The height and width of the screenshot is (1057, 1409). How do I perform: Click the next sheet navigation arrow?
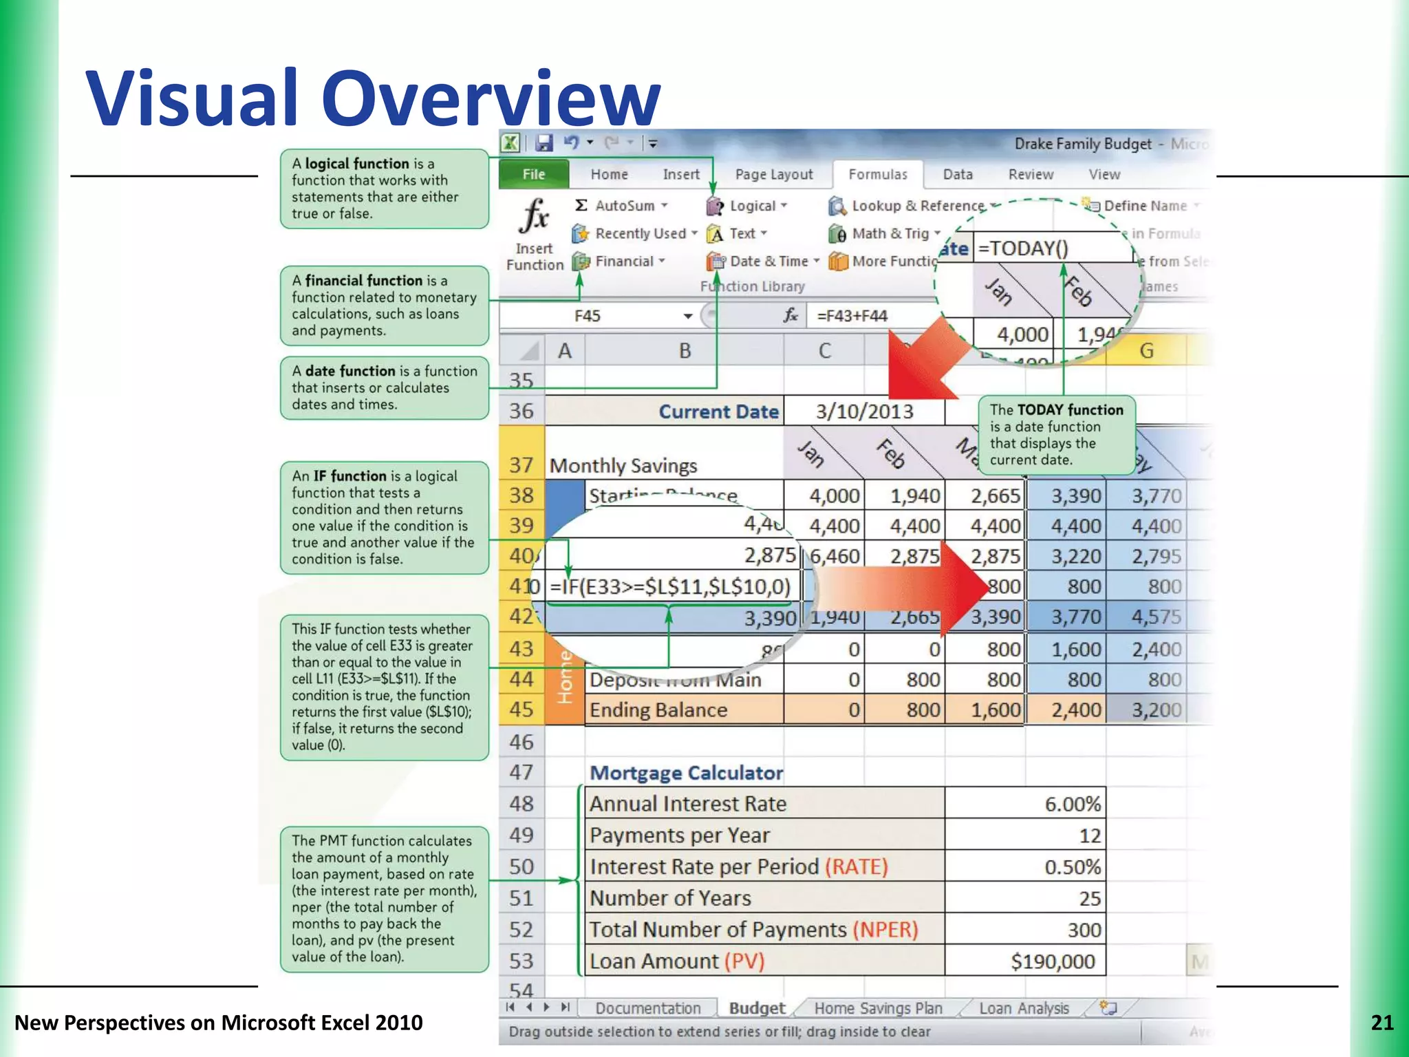coord(547,1007)
